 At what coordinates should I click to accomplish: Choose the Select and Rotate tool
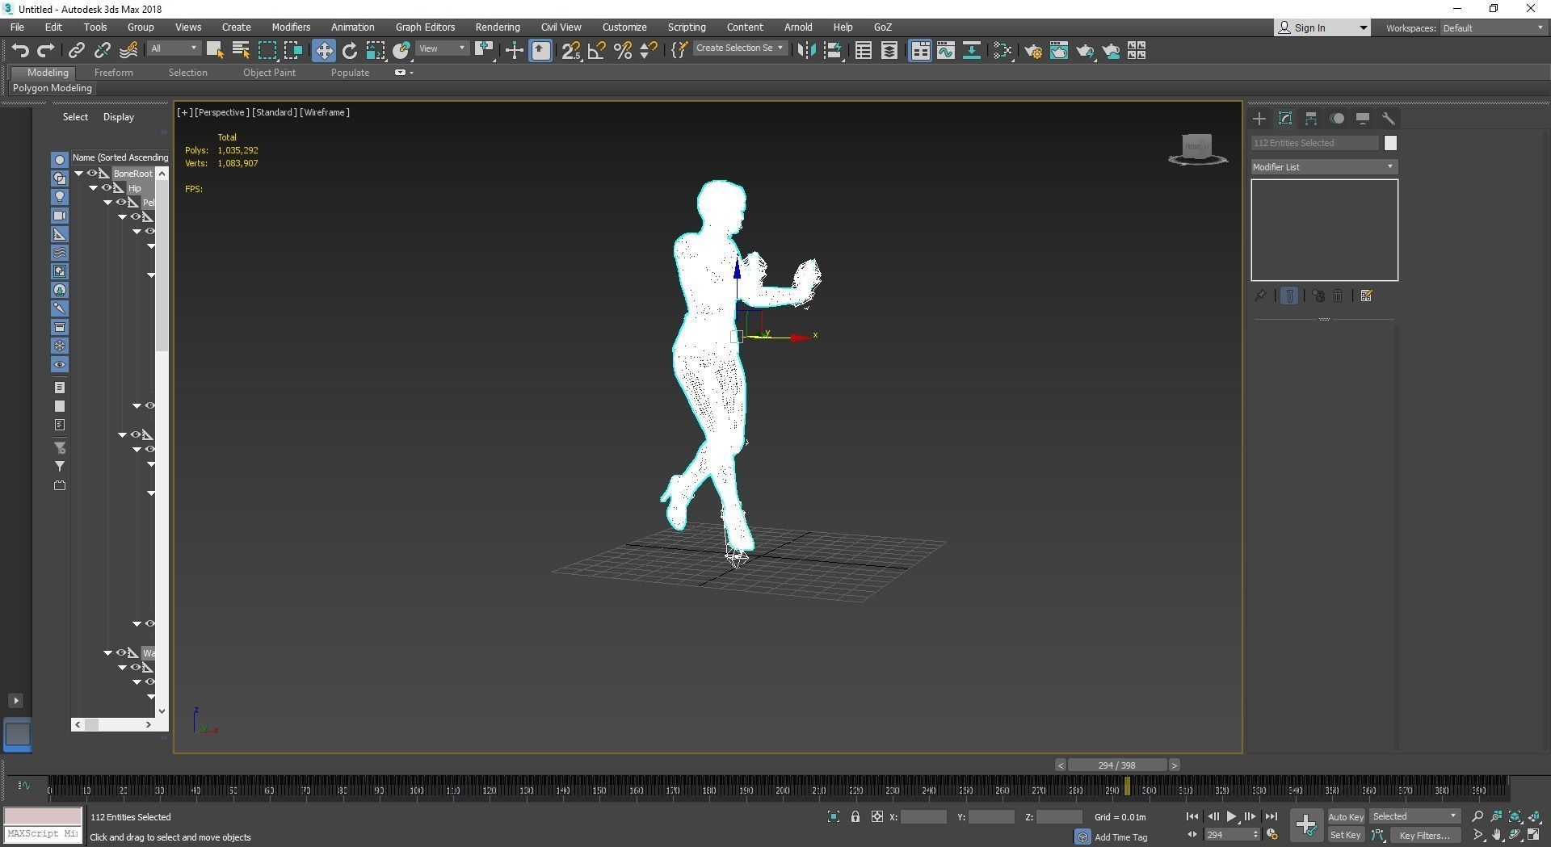coord(349,51)
